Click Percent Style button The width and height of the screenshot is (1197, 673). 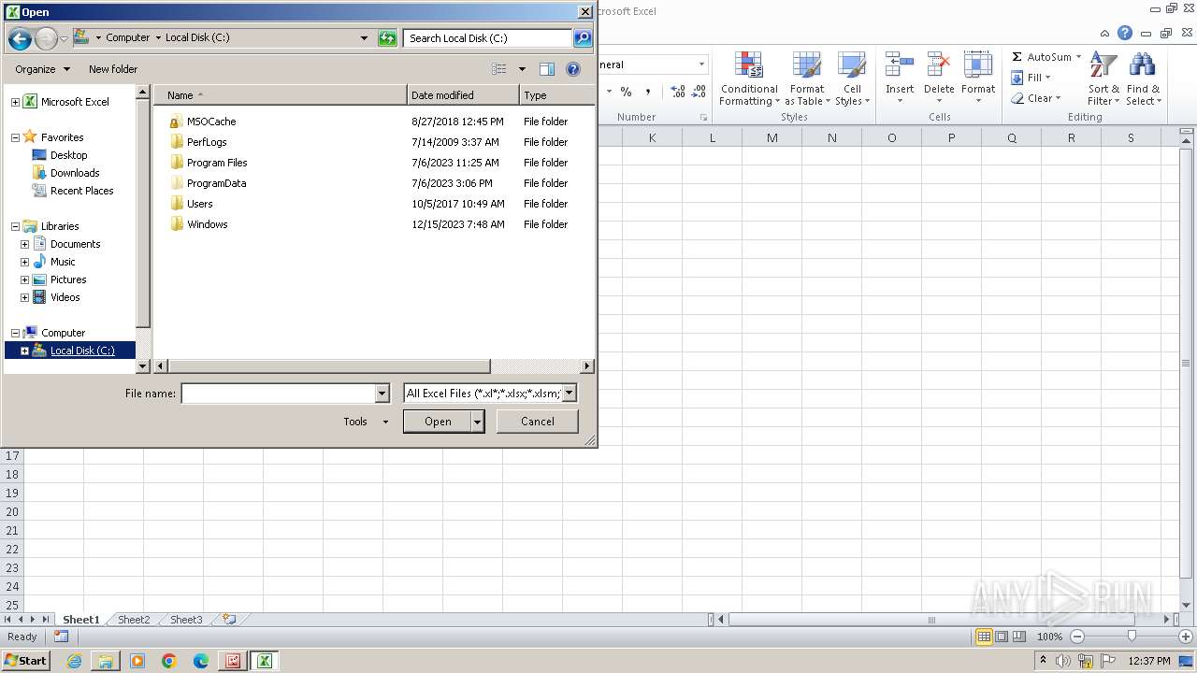[626, 92]
